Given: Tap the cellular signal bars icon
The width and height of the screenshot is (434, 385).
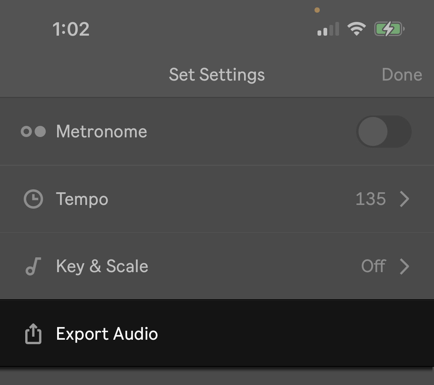Looking at the screenshot, I should (x=328, y=29).
